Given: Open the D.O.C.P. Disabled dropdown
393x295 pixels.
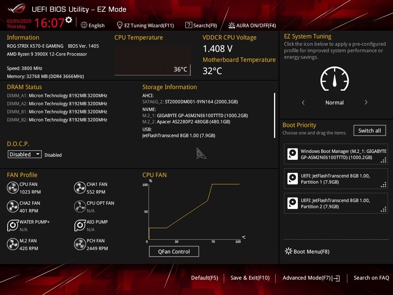Looking at the screenshot, I should pyautogui.click(x=25, y=154).
